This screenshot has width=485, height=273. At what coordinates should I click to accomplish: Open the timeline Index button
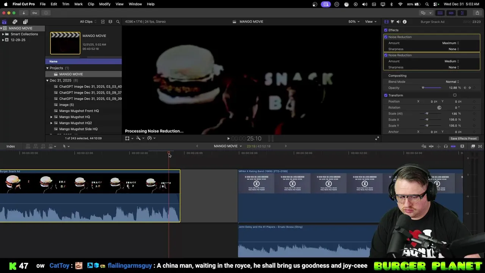click(x=11, y=146)
